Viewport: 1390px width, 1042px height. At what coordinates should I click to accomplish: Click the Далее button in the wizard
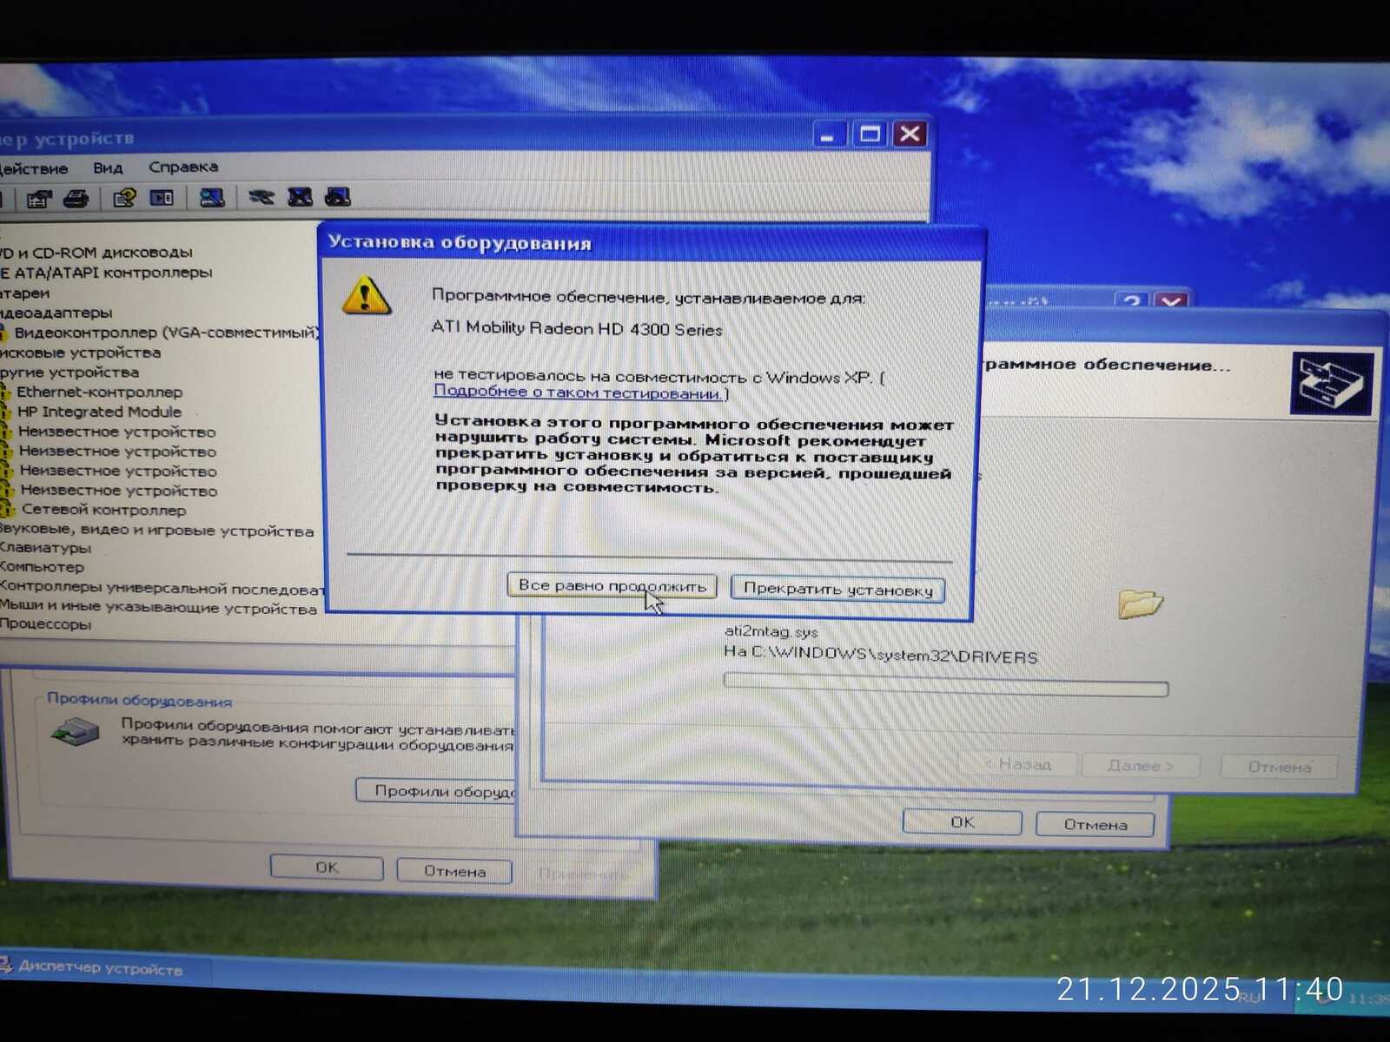click(x=1140, y=766)
